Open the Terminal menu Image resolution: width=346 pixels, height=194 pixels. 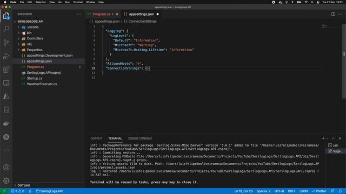[x=78, y=2]
